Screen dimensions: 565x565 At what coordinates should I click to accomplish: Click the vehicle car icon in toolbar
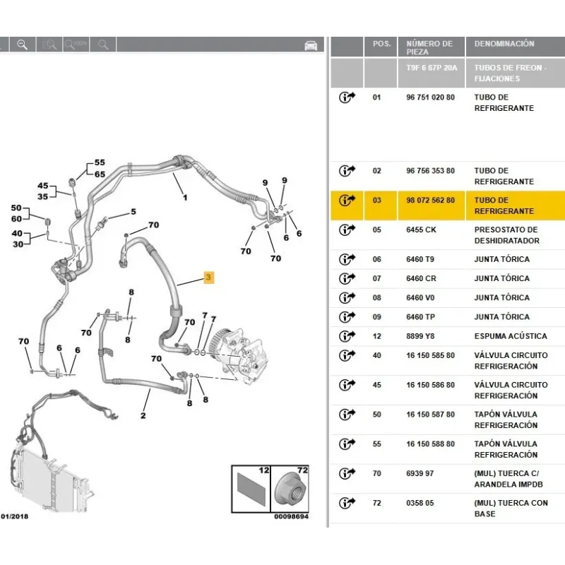click(310, 45)
